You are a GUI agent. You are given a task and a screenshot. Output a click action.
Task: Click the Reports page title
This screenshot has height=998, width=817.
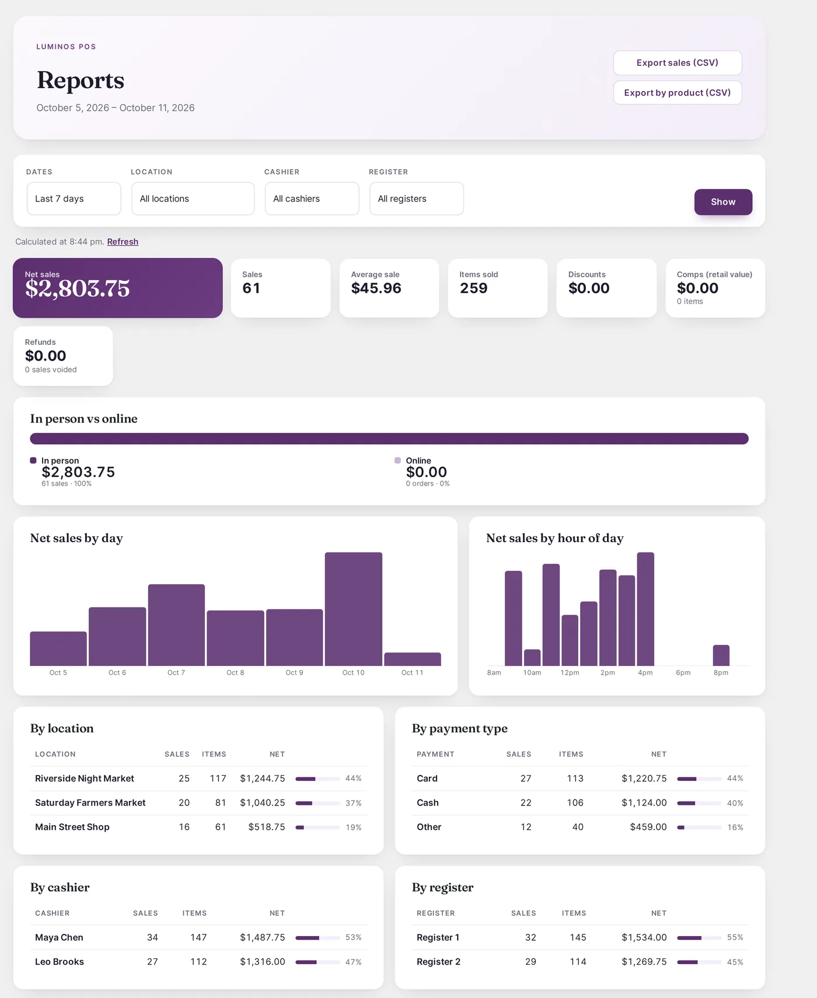[81, 80]
